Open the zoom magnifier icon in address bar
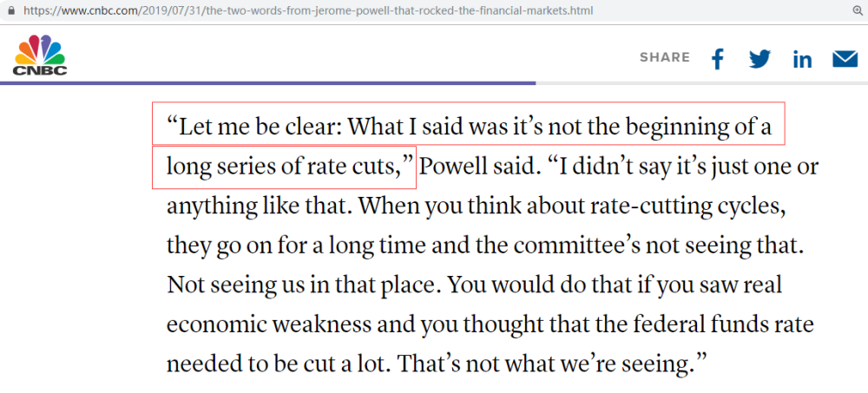 coord(858,10)
